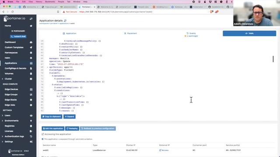The width and height of the screenshot is (280, 157).
Task: Click the Applications icon
Action: 31,63
